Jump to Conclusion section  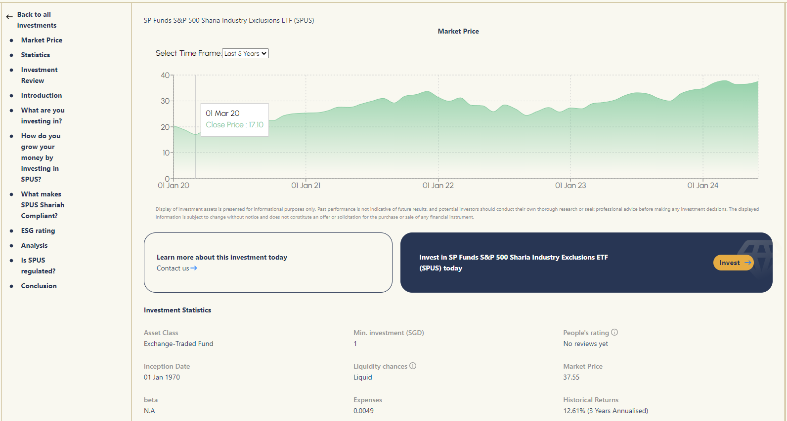click(39, 286)
